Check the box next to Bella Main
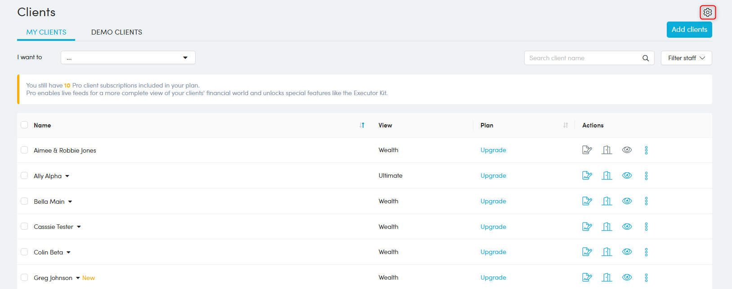 click(x=24, y=201)
